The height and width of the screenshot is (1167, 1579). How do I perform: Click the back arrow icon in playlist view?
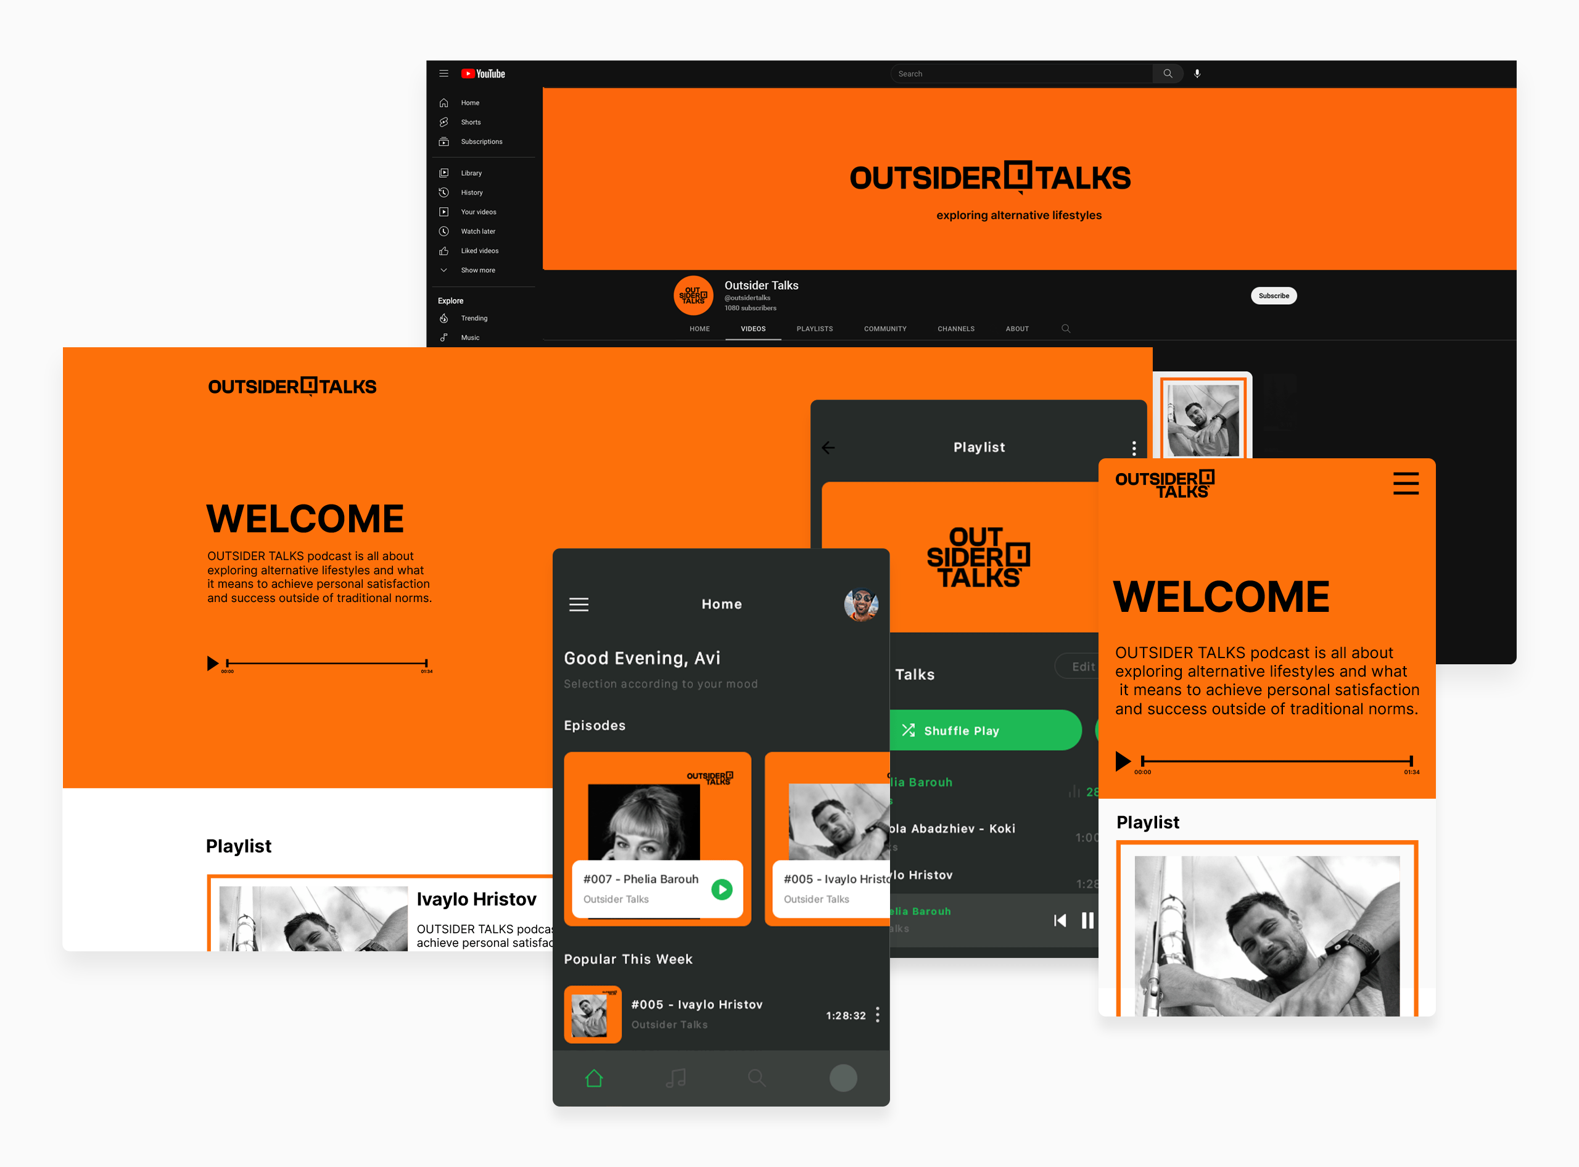coord(829,447)
